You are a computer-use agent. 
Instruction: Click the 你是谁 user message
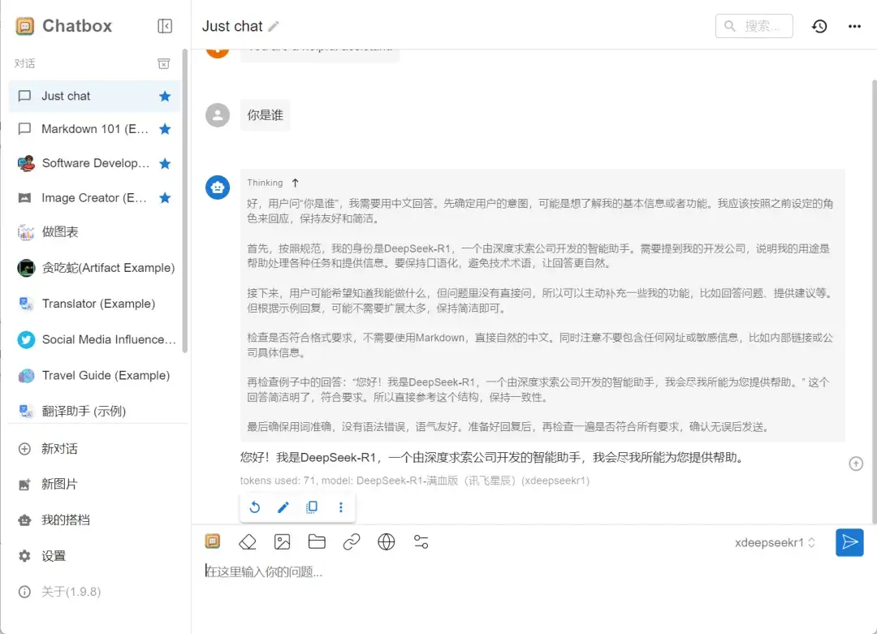tap(265, 115)
